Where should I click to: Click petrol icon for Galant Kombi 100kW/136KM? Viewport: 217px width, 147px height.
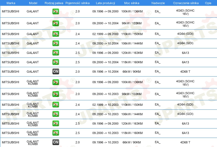pyautogui.click(x=55, y=82)
